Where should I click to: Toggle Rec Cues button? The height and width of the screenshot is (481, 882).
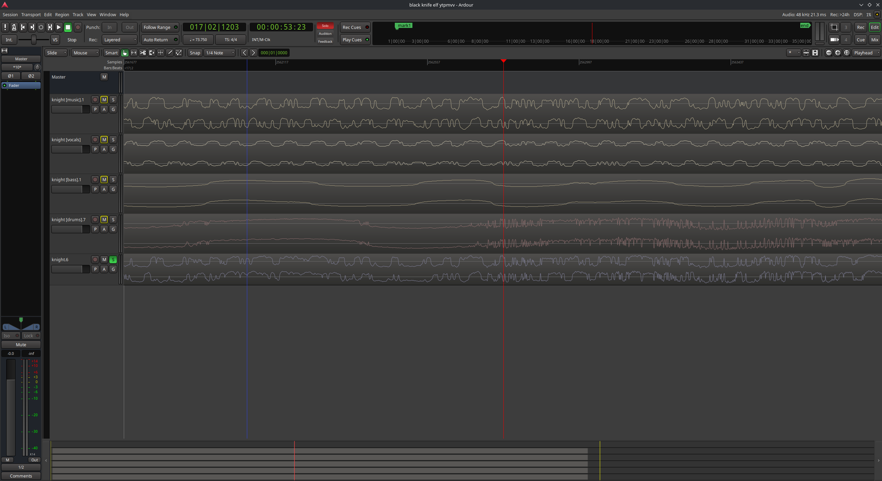(x=355, y=27)
